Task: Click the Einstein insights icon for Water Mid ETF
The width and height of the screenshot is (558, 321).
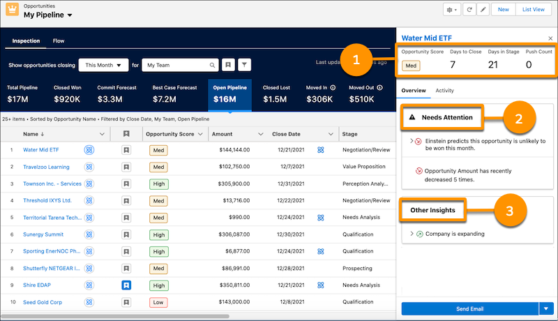Action: click(x=89, y=149)
